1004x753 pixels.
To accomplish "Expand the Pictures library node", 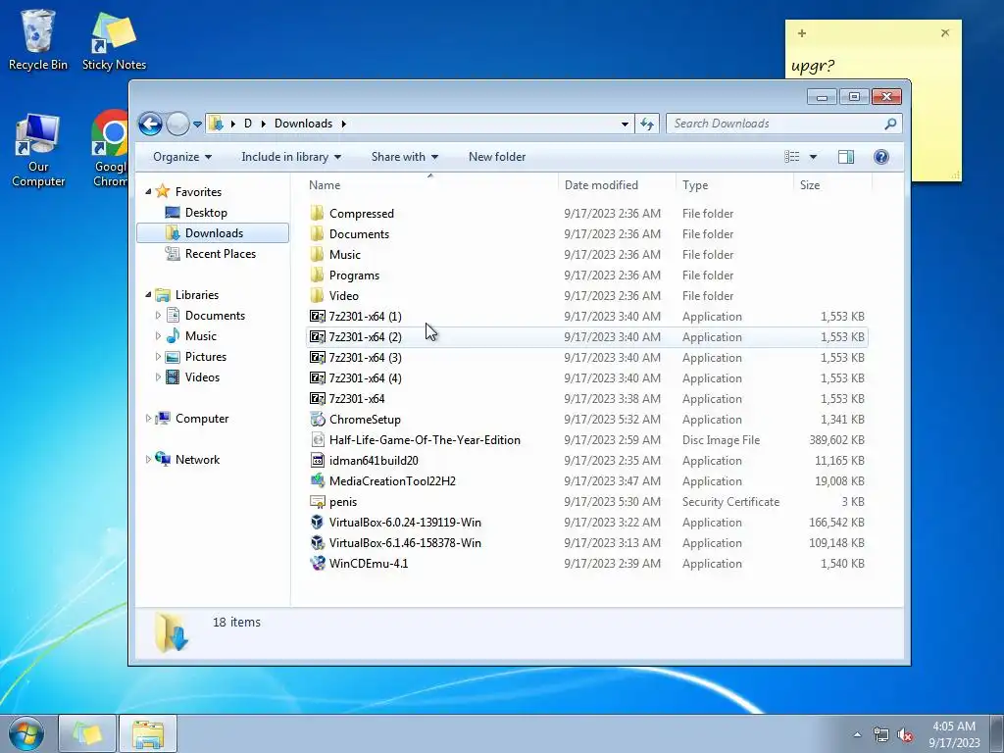I will [158, 357].
